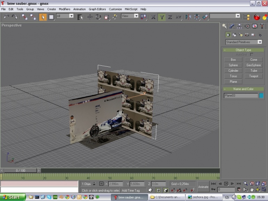This screenshot has width=268, height=201.
Task: Toggle the Animate button
Action: click(203, 187)
